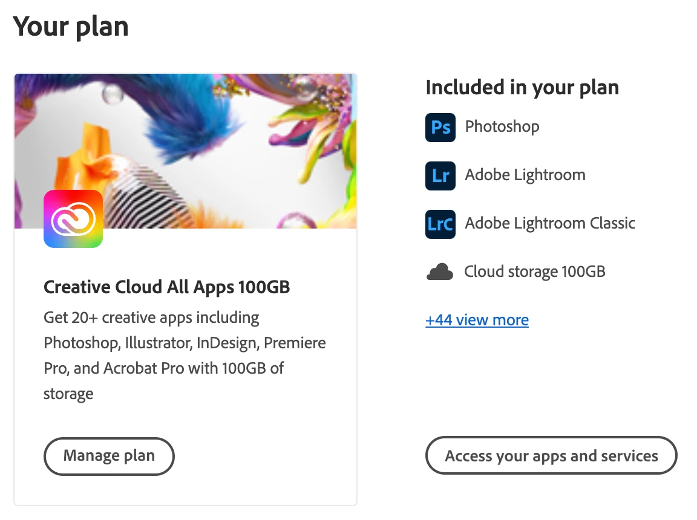Click the Your plan heading

[71, 27]
